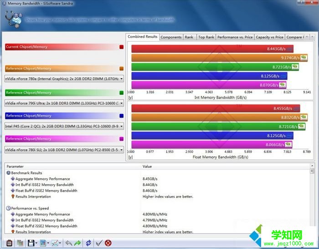Toggle the red Current Chipset/Memory checkbox
This screenshot has height=249, width=319.
[122, 47]
